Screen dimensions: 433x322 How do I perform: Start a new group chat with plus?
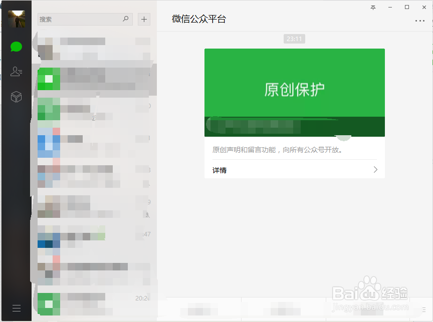pos(144,20)
